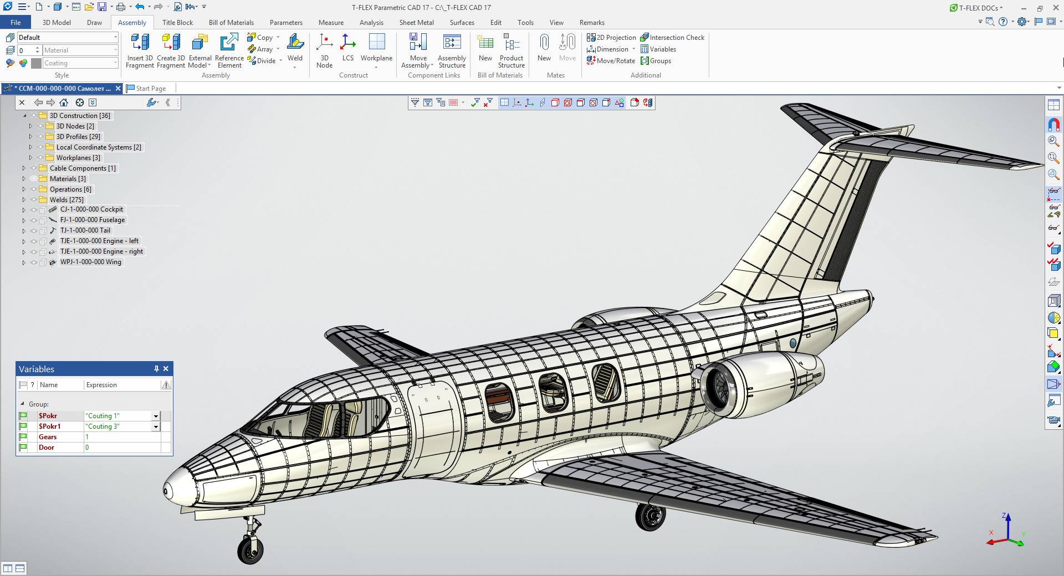
Task: Click New in the Mates group
Action: click(544, 50)
